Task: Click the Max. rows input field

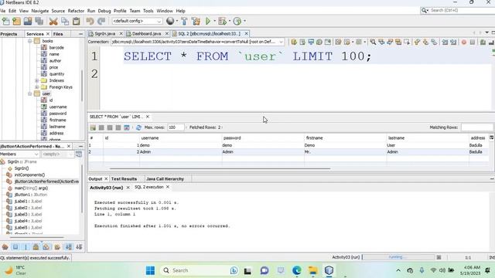Action: click(176, 127)
